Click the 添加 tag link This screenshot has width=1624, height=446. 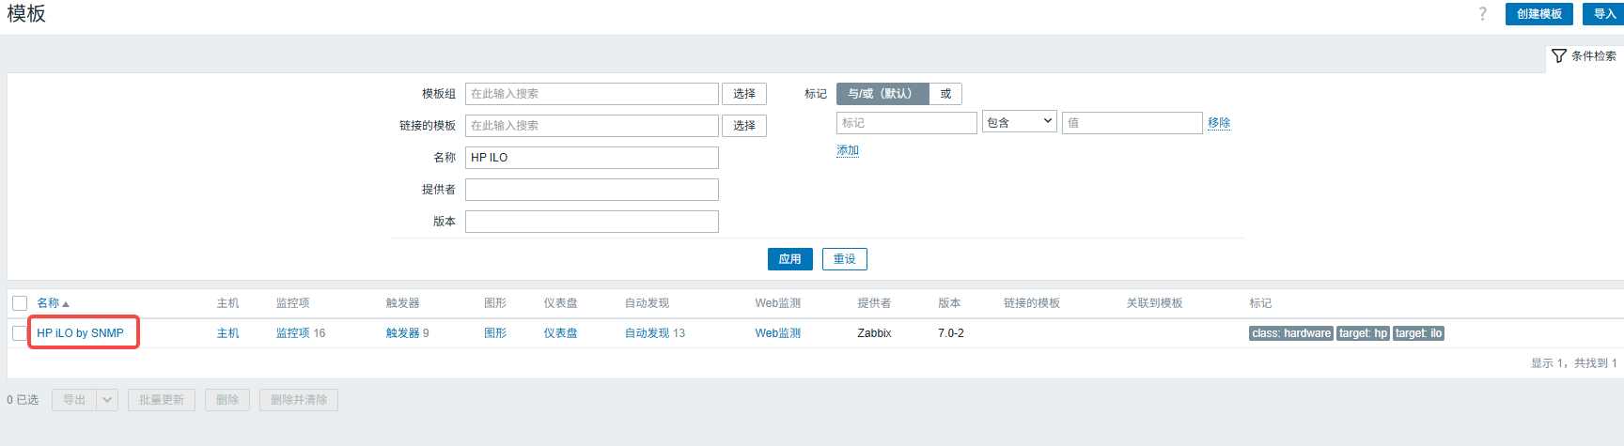(x=848, y=150)
